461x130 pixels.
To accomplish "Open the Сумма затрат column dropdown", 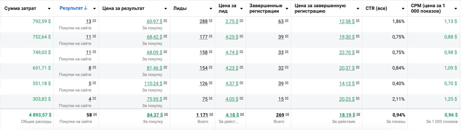I will pyautogui.click(x=49, y=9).
